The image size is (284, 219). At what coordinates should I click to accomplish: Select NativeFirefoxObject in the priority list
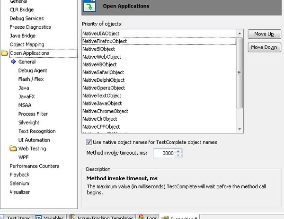coord(105,41)
